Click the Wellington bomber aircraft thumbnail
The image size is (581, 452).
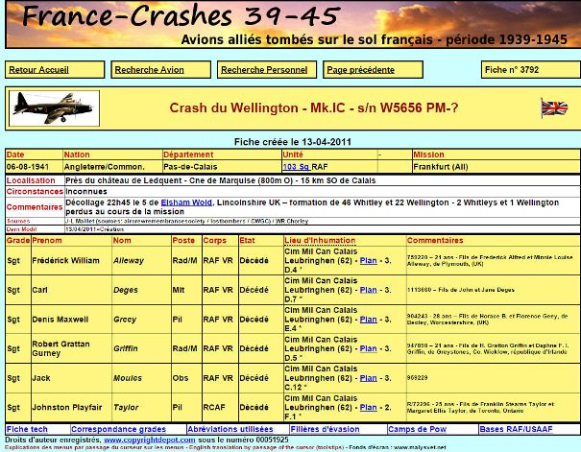click(54, 108)
